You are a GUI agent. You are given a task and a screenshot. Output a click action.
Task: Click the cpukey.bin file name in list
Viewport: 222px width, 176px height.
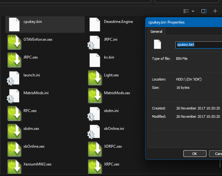coord(33,22)
